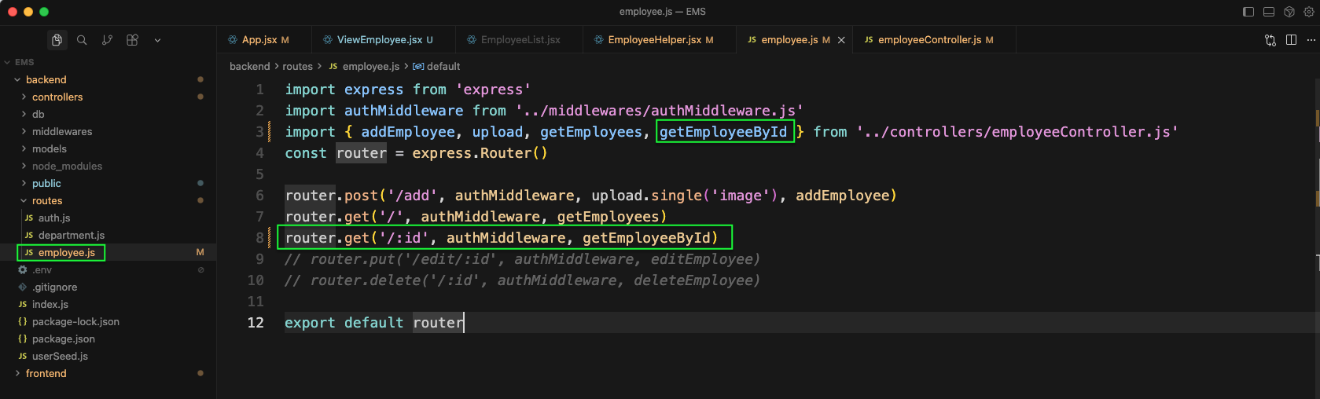Toggle the primary sidebar layout icon
1320x399 pixels.
1248,12
